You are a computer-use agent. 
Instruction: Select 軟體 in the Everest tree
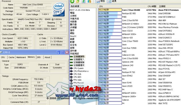point(72,42)
